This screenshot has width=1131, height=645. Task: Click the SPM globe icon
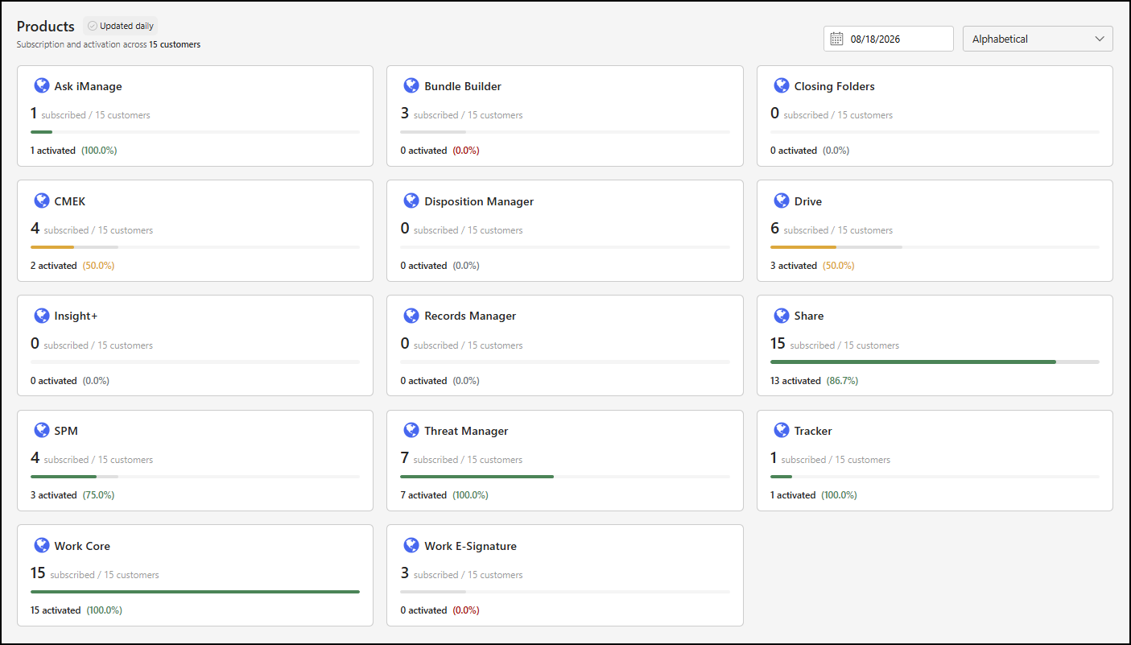42,430
